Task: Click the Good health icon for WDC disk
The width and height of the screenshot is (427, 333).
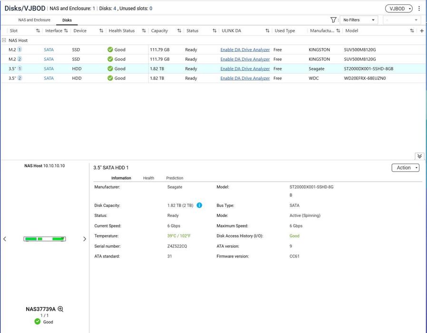Action: pyautogui.click(x=110, y=78)
